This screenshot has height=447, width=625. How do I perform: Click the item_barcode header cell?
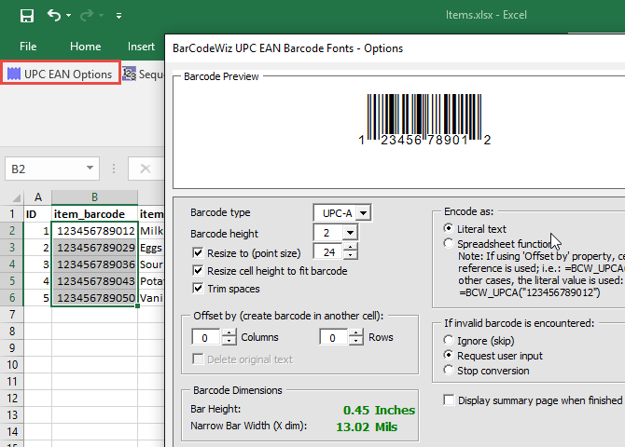click(95, 214)
